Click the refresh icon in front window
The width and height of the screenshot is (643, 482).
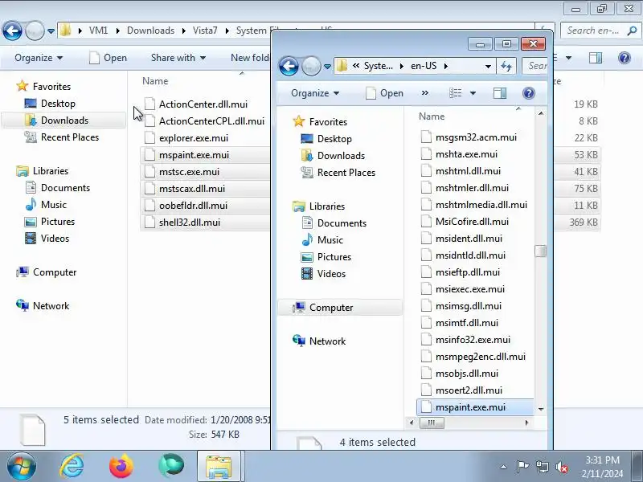tap(506, 66)
